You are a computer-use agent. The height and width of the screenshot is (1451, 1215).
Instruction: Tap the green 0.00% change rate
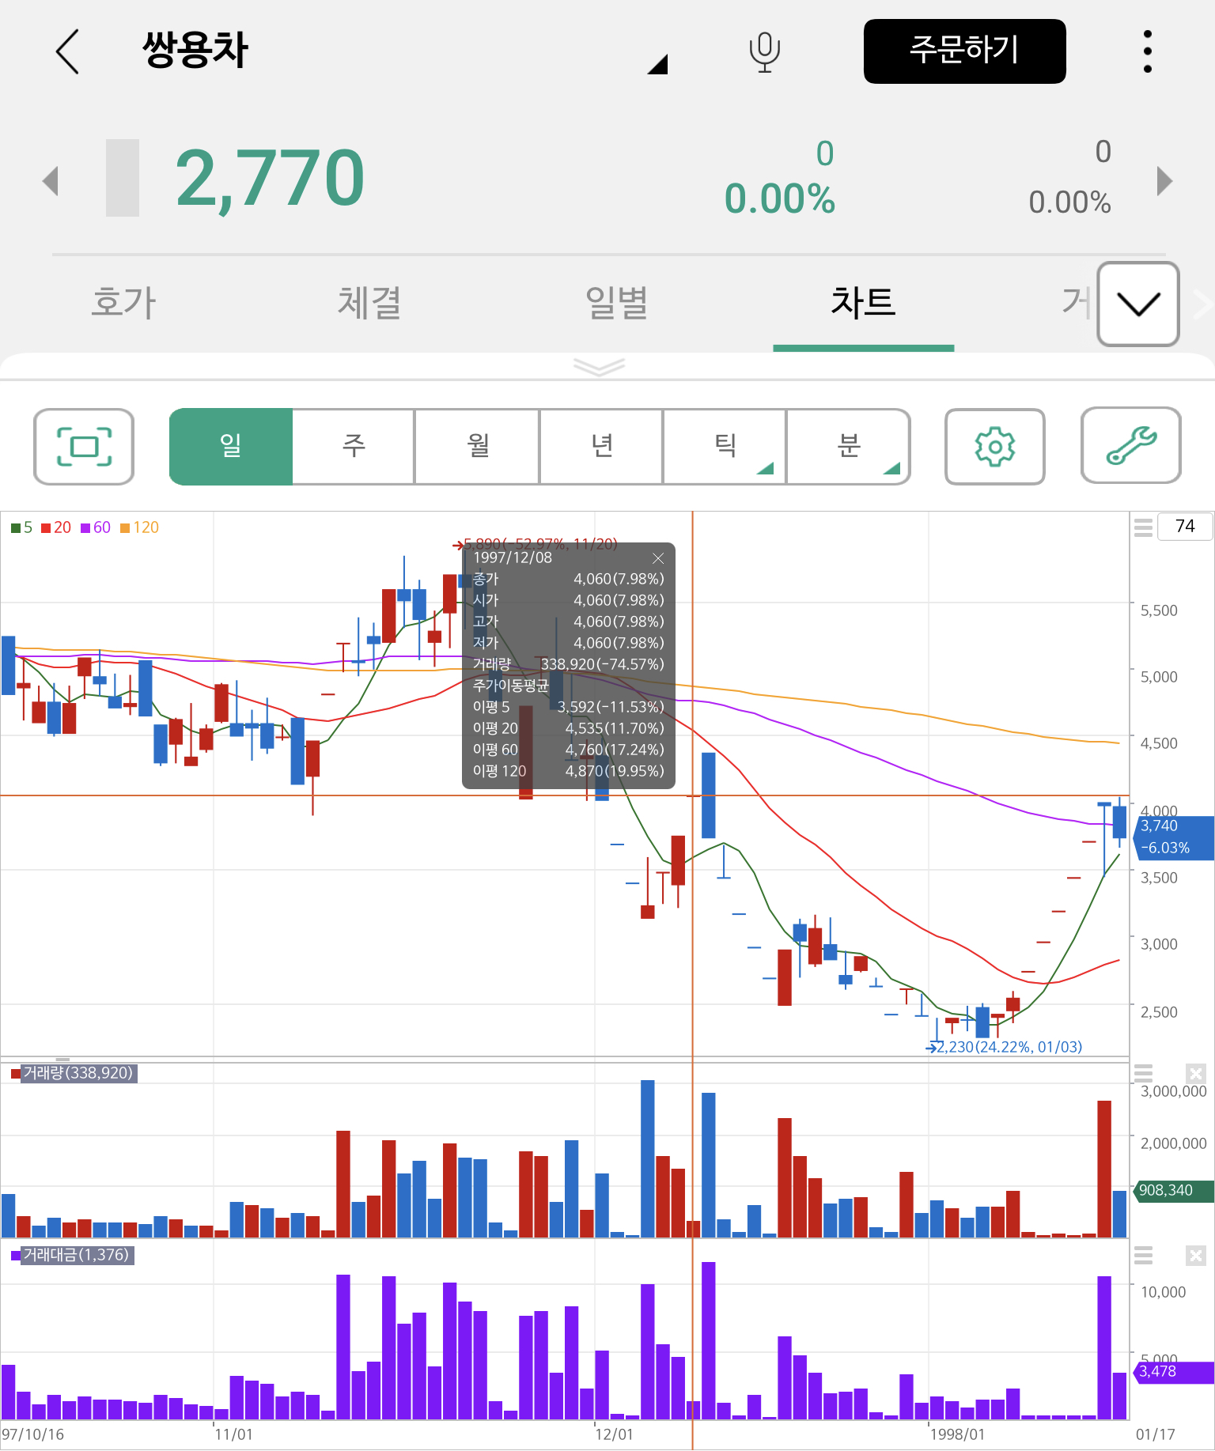780,198
